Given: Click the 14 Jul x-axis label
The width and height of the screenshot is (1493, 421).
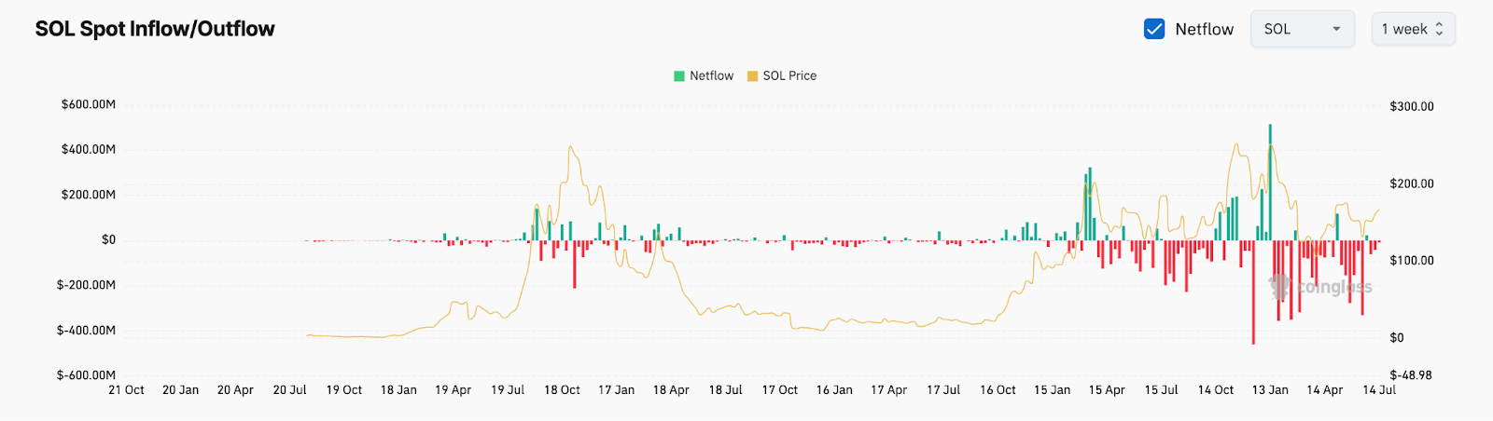Looking at the screenshot, I should [x=1379, y=390].
